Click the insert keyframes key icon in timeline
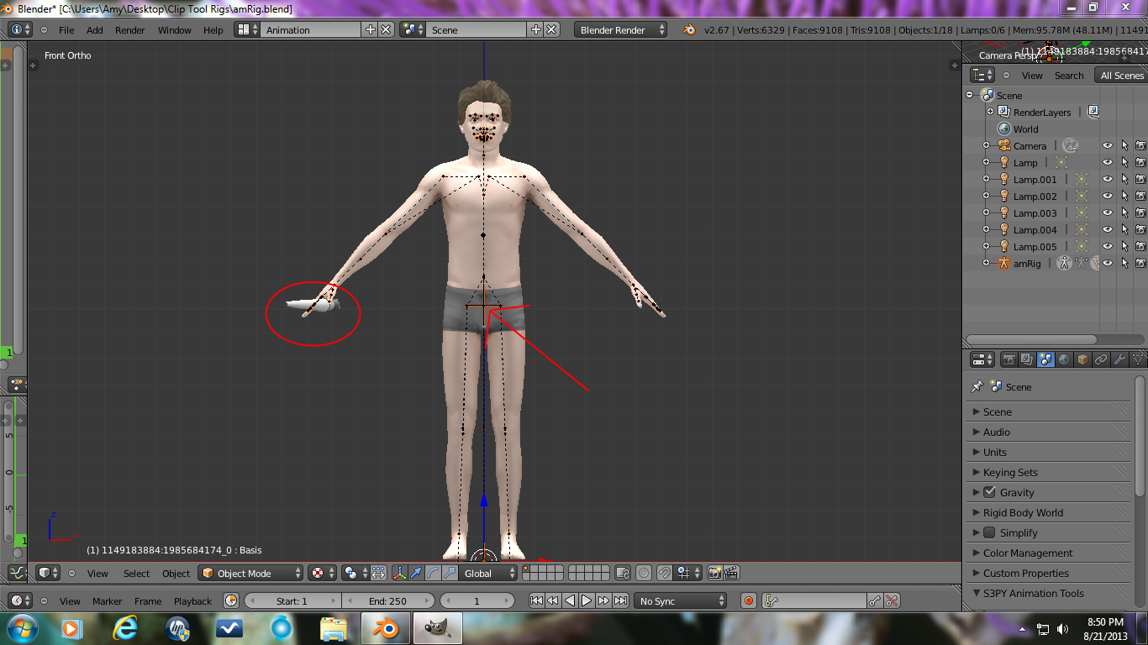Viewport: 1148px width, 645px height. [x=875, y=600]
